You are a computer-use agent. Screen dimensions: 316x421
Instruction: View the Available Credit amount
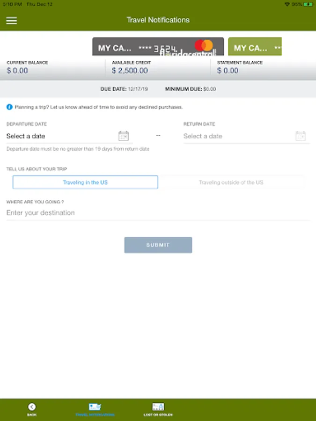pyautogui.click(x=130, y=71)
